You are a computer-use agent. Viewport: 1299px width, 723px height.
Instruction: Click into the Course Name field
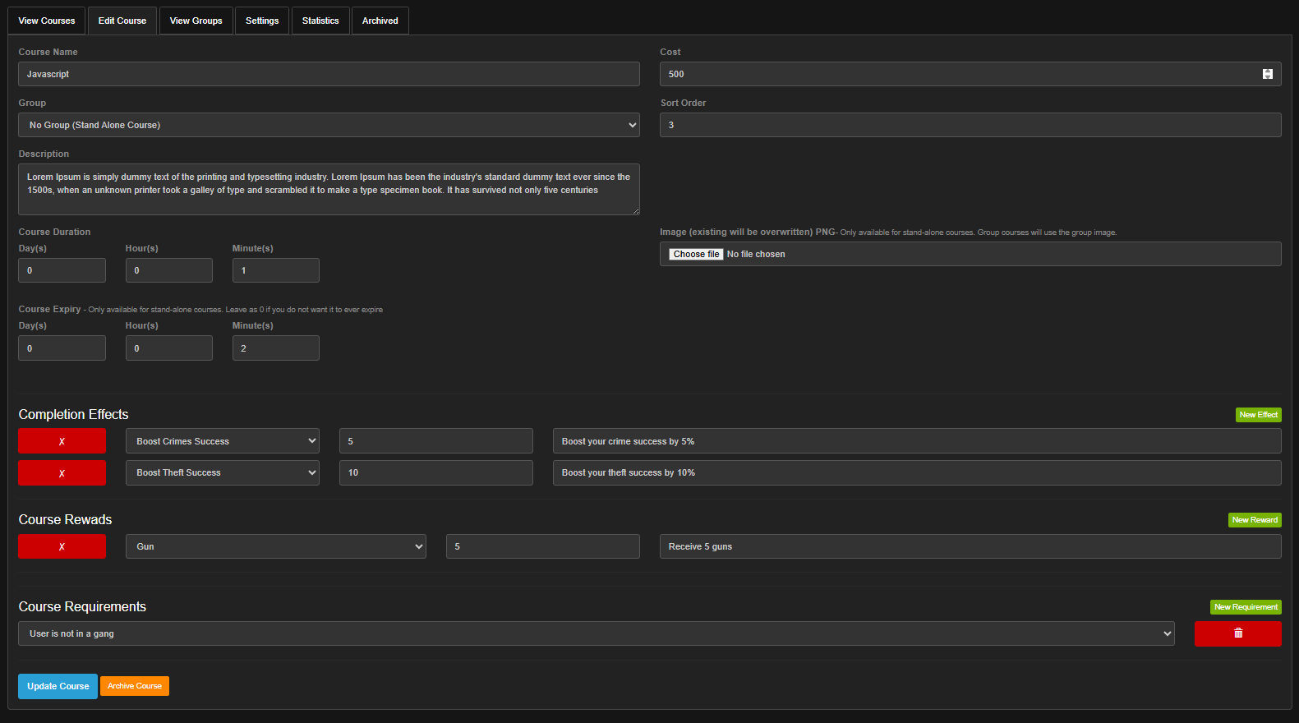329,74
